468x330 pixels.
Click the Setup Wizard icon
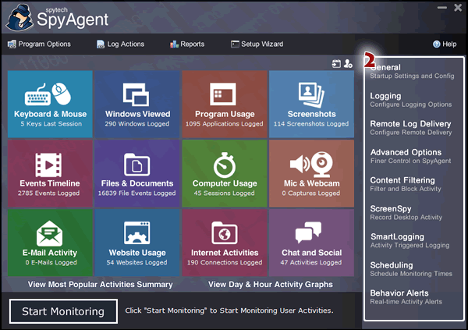(235, 44)
